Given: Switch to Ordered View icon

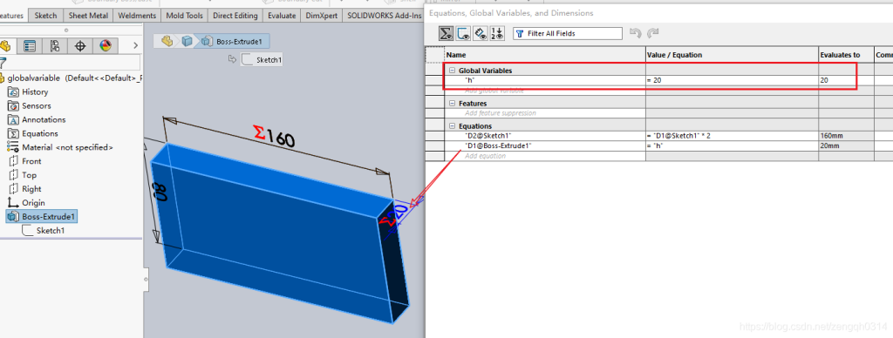Looking at the screenshot, I should coord(497,34).
